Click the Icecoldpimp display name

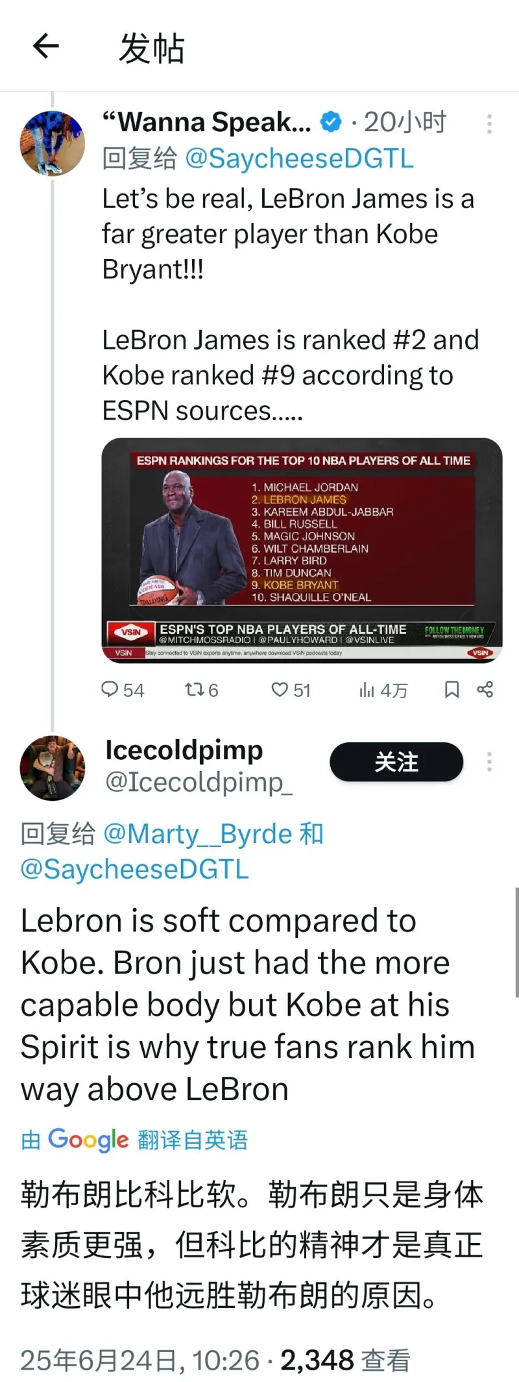[184, 750]
